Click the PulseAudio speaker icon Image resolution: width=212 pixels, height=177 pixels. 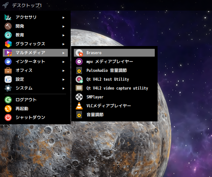point(79,70)
